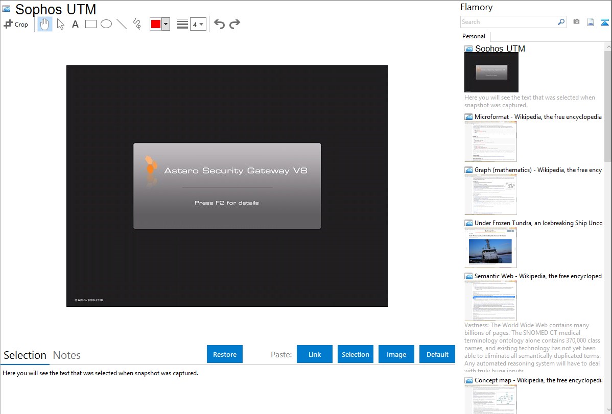Image resolution: width=612 pixels, height=414 pixels.
Task: Click the Flamory Search field
Action: tap(508, 22)
